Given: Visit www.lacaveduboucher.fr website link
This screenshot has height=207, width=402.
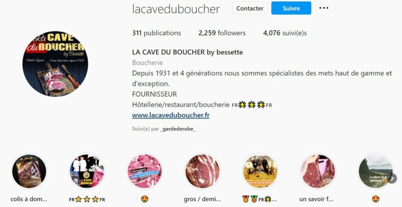Looking at the screenshot, I should click(x=171, y=115).
